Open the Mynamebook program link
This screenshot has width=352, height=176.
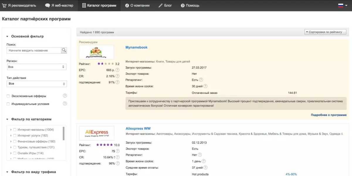pyautogui.click(x=136, y=47)
